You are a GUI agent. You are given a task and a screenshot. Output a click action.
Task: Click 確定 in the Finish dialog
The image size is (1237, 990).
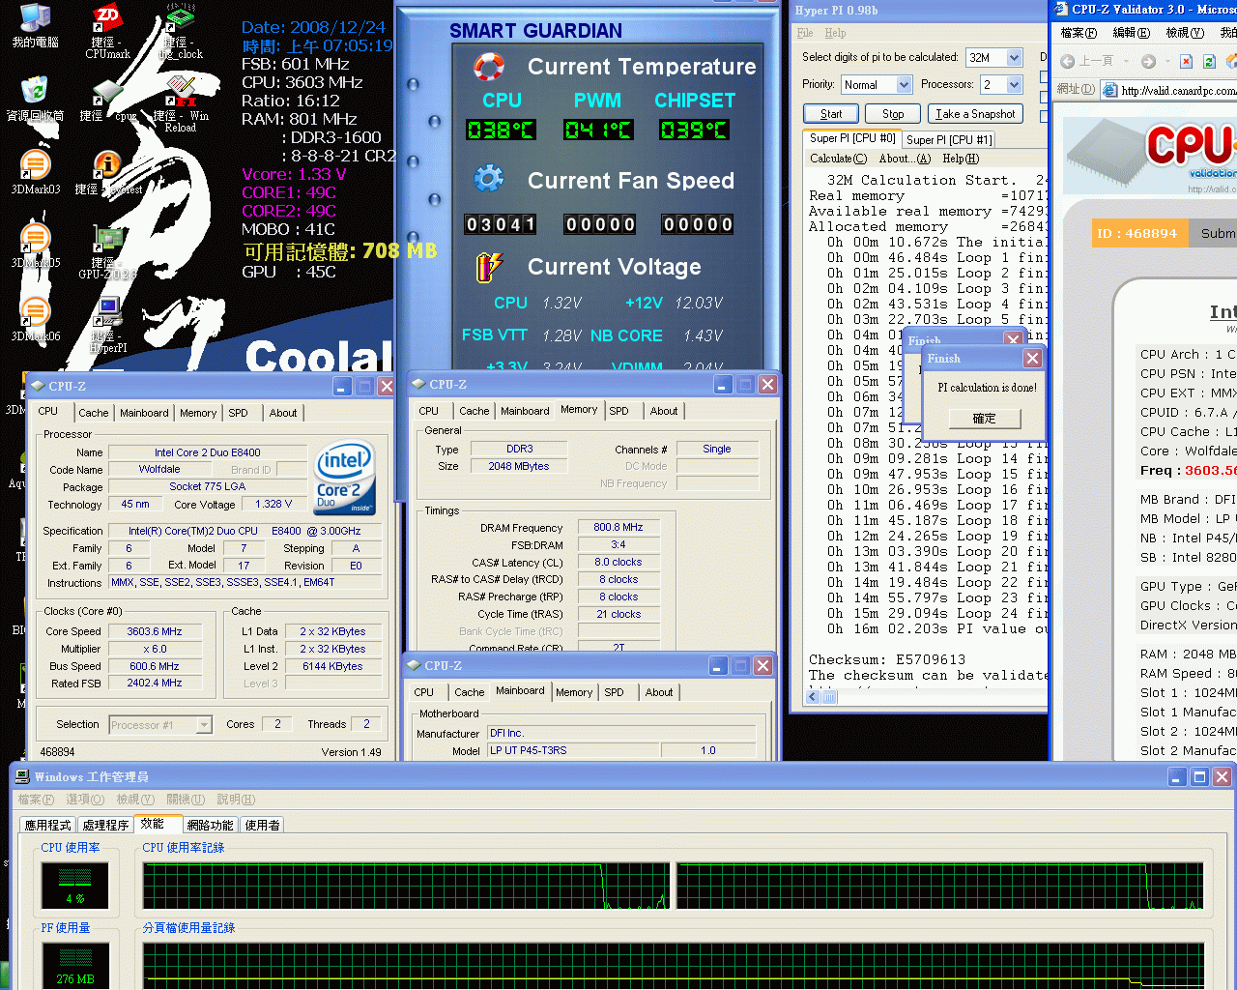coord(984,418)
